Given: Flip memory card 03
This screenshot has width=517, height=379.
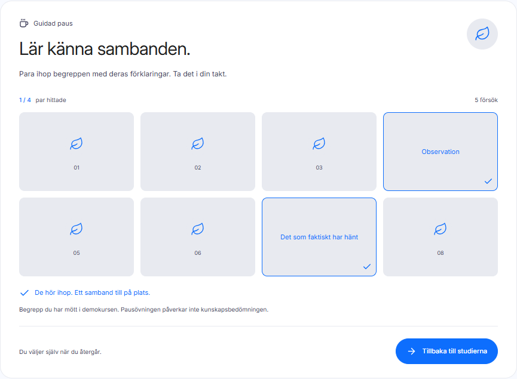Looking at the screenshot, I should click(319, 152).
